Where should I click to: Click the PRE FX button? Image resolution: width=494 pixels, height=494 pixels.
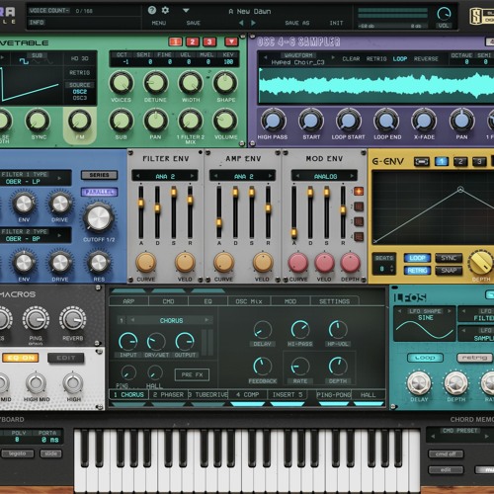point(192,374)
